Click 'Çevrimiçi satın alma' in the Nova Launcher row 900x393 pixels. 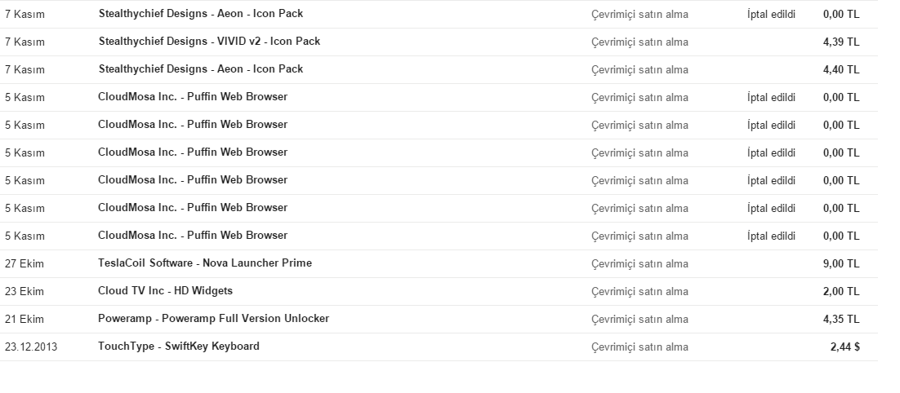(x=639, y=264)
